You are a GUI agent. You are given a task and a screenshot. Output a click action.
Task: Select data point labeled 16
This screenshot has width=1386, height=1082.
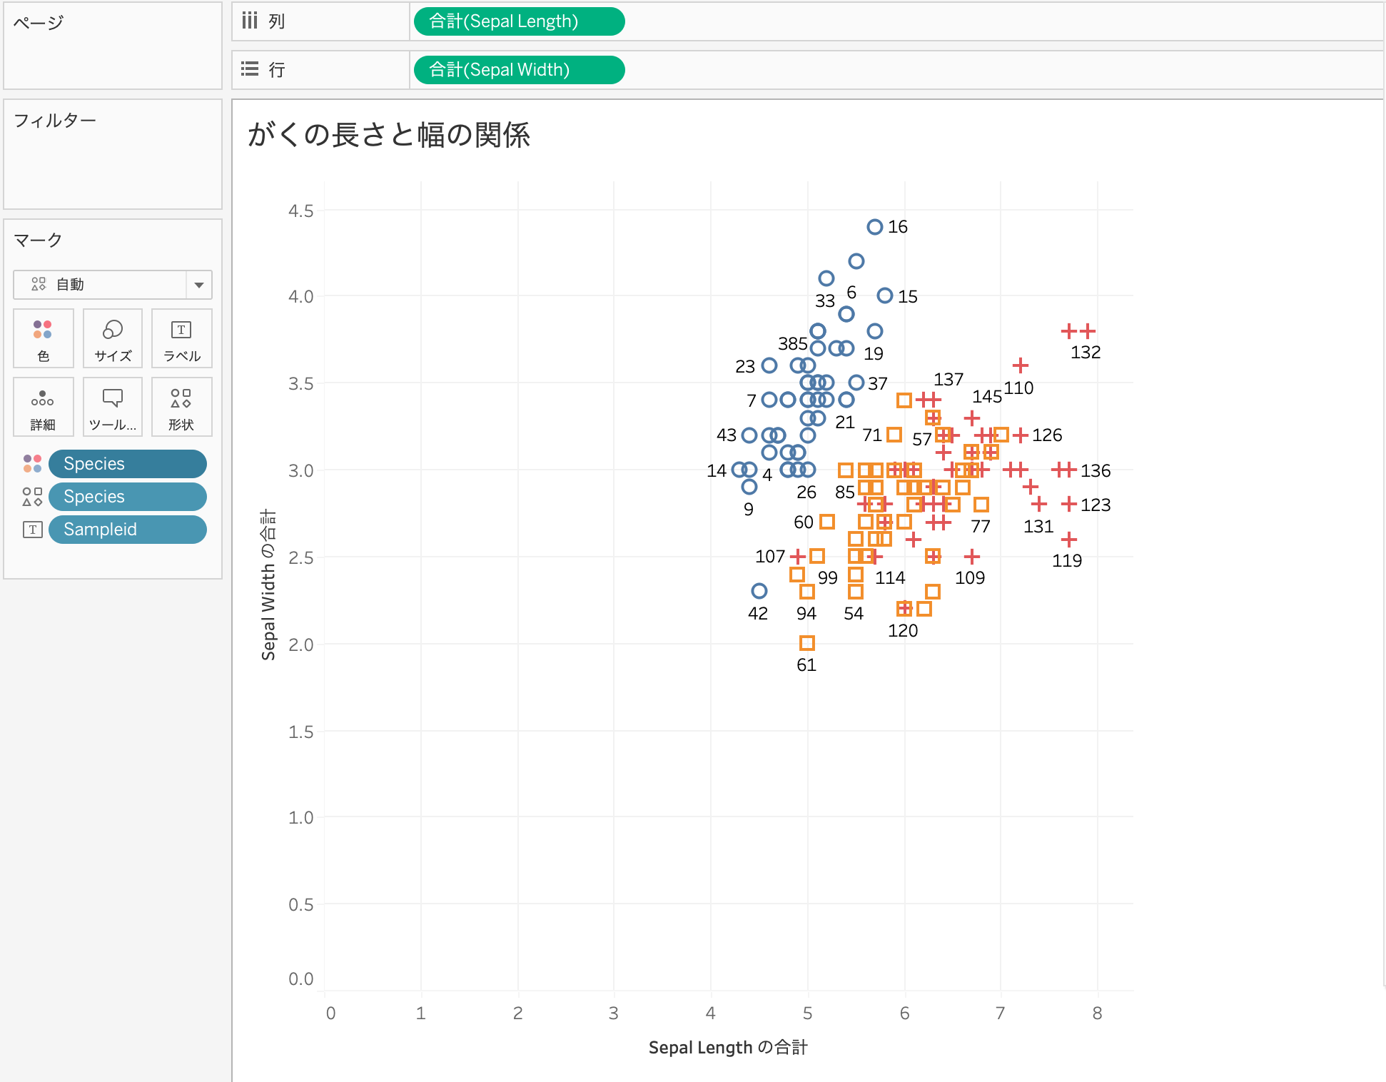[874, 227]
